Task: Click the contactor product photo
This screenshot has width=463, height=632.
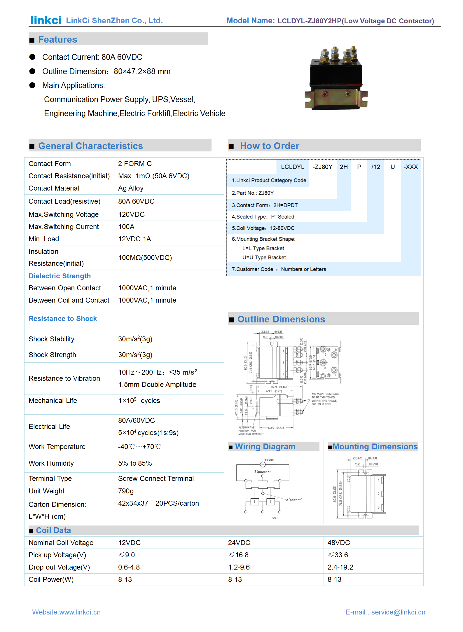Action: (336, 78)
